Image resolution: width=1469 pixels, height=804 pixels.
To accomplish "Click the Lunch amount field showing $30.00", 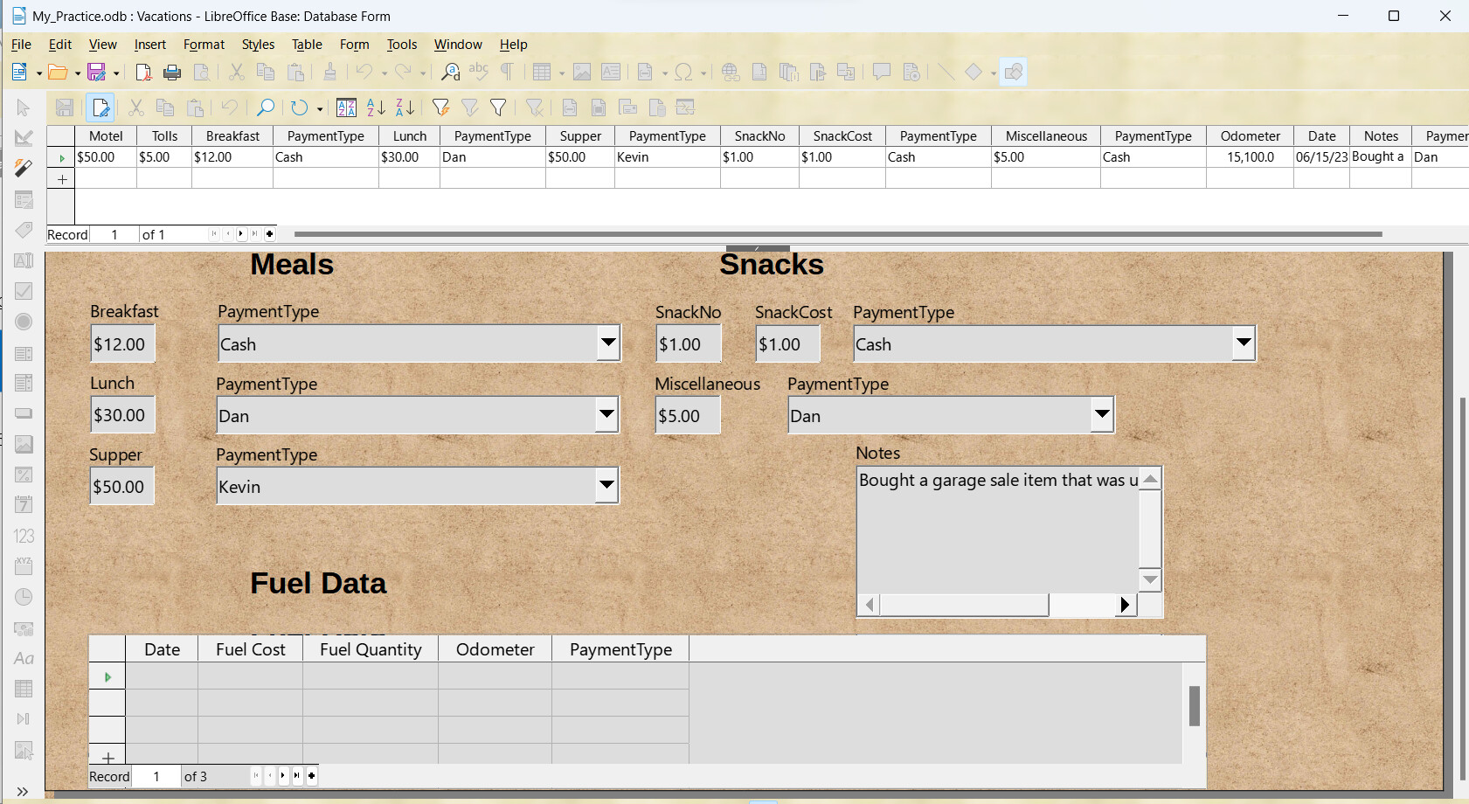I will (122, 415).
